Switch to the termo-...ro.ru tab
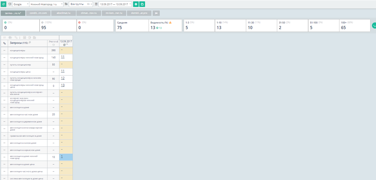 (x=13, y=13)
